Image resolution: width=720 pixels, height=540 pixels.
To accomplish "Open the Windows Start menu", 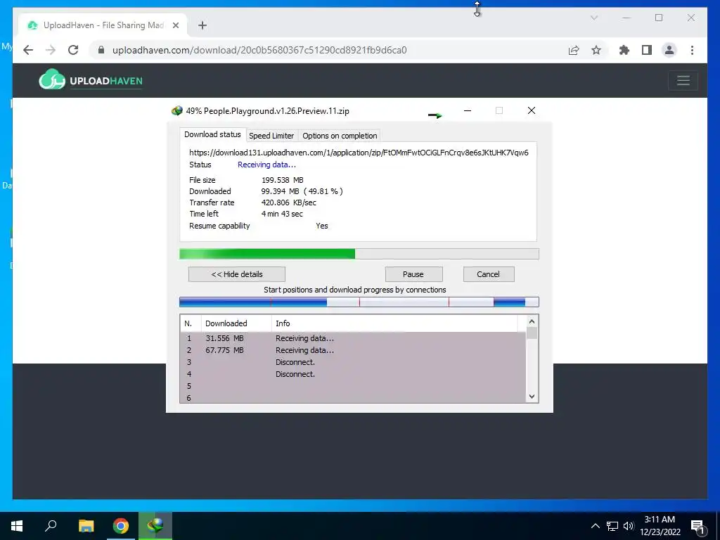I will pyautogui.click(x=17, y=526).
